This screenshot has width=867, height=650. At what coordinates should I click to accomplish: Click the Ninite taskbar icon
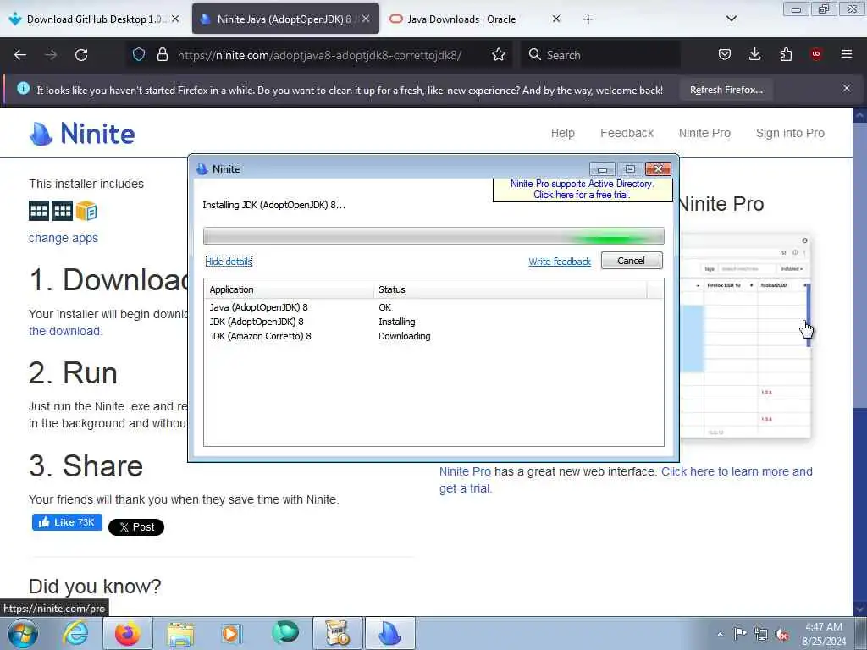[390, 633]
